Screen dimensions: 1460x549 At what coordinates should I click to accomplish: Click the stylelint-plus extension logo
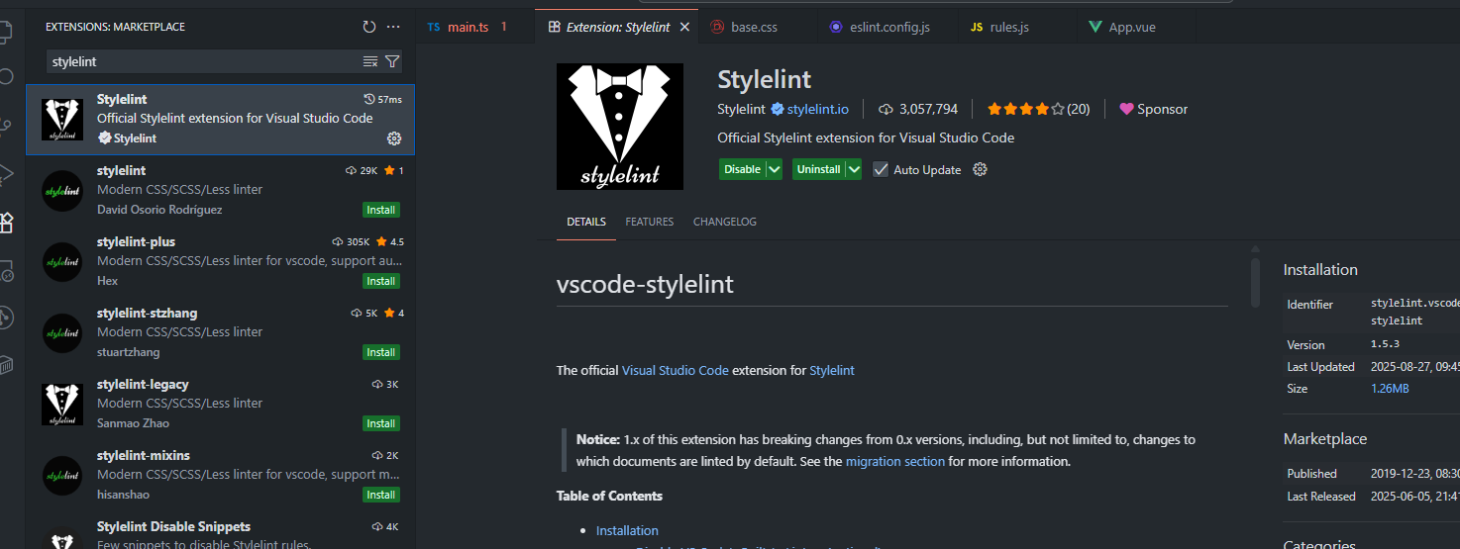point(63,262)
